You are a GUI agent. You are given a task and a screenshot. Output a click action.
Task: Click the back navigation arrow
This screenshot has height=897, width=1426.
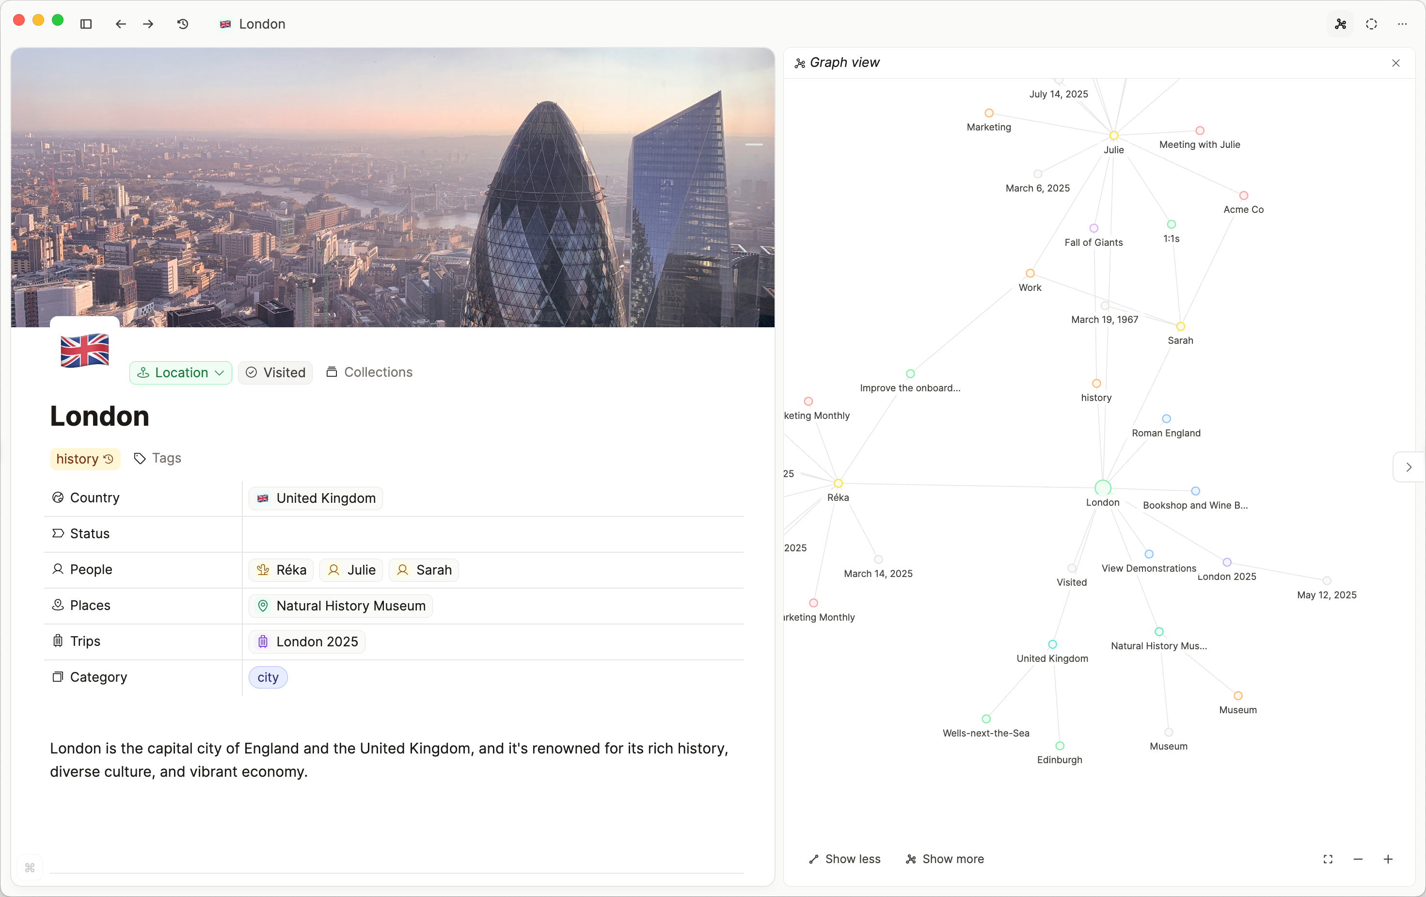[x=121, y=24]
